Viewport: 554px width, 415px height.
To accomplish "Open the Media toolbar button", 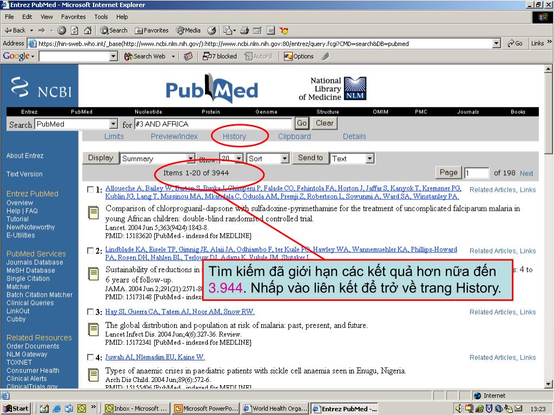I will (x=188, y=30).
